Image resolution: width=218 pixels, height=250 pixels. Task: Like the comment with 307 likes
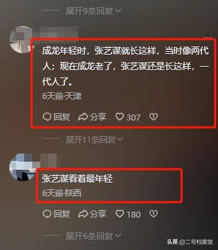[120, 117]
